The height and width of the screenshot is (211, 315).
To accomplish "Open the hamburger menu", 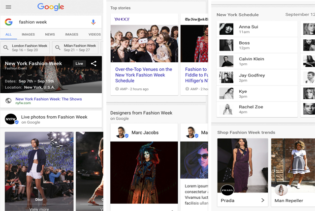I will point(8,7).
